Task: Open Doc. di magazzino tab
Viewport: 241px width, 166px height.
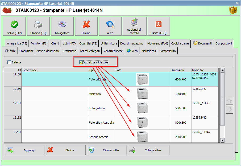Action: tap(132, 43)
